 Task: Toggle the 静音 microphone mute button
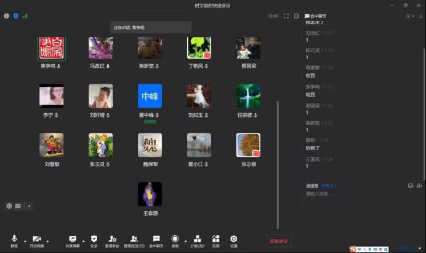click(14, 240)
